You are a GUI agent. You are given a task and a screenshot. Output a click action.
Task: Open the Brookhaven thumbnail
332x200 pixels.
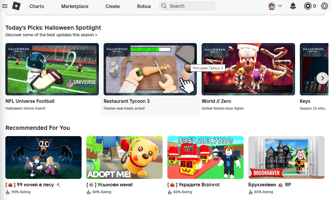tap(286, 158)
